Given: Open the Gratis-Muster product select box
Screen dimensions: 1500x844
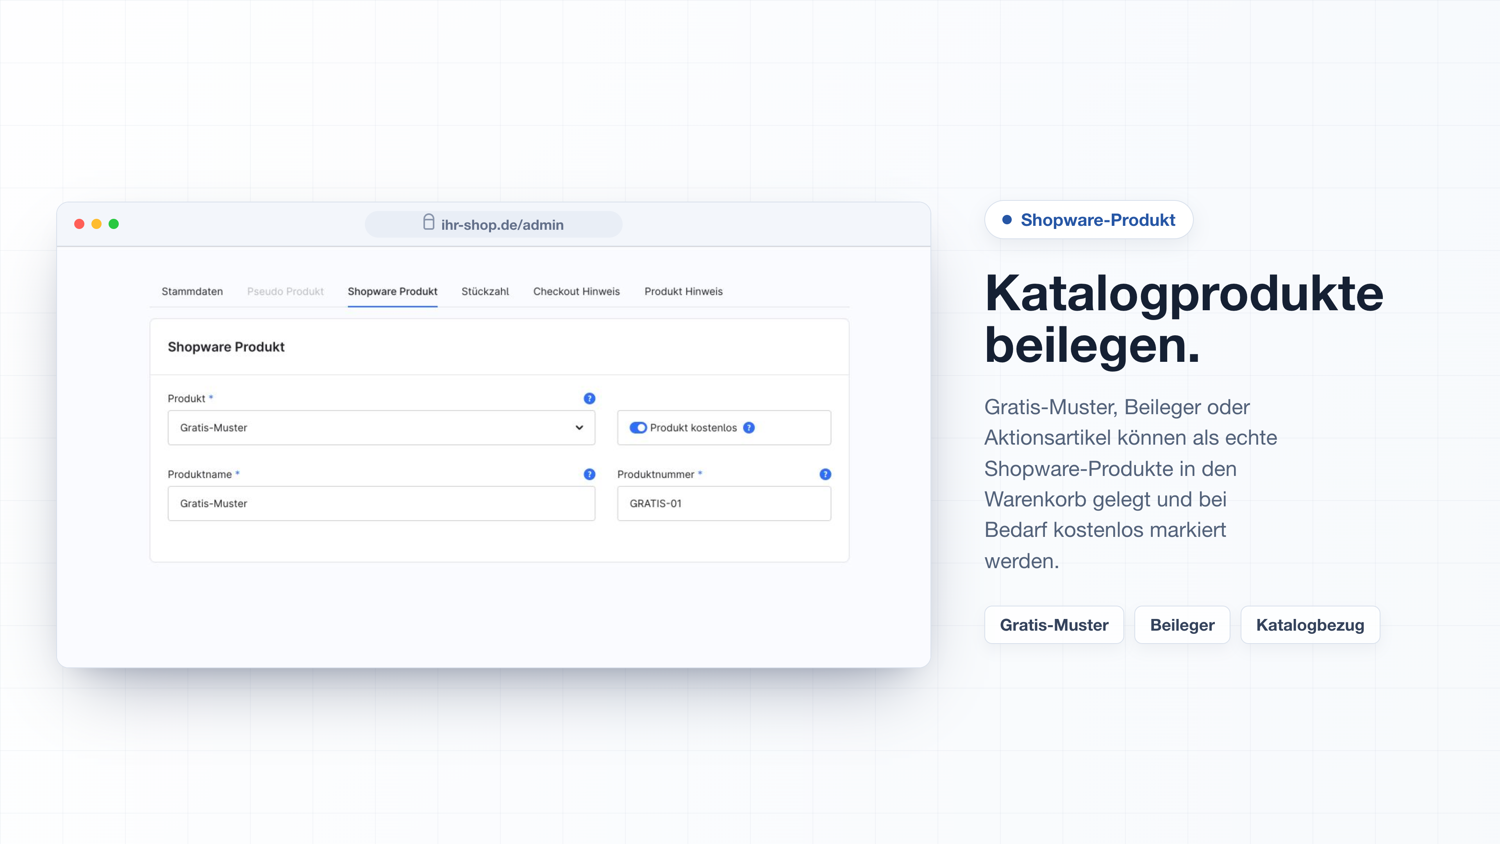Looking at the screenshot, I should click(381, 427).
